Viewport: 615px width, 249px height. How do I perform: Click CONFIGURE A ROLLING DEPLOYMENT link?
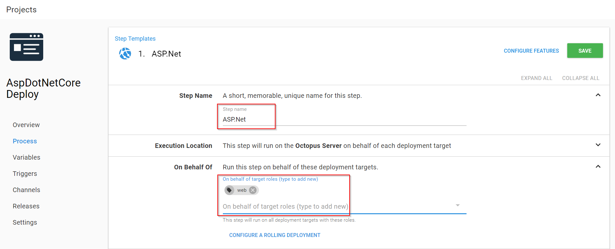tap(275, 235)
